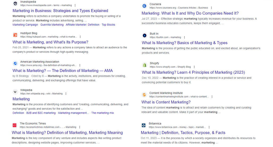
Task: Open the three-dot menu for Britannica result
Action: click(x=209, y=127)
